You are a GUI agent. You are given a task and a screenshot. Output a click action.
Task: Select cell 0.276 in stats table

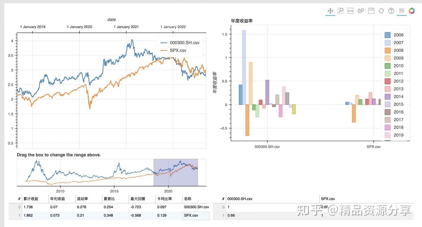(x=89, y=207)
